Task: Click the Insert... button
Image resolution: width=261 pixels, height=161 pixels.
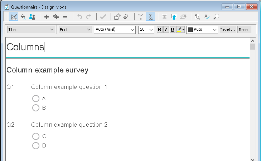Action: click(x=228, y=30)
